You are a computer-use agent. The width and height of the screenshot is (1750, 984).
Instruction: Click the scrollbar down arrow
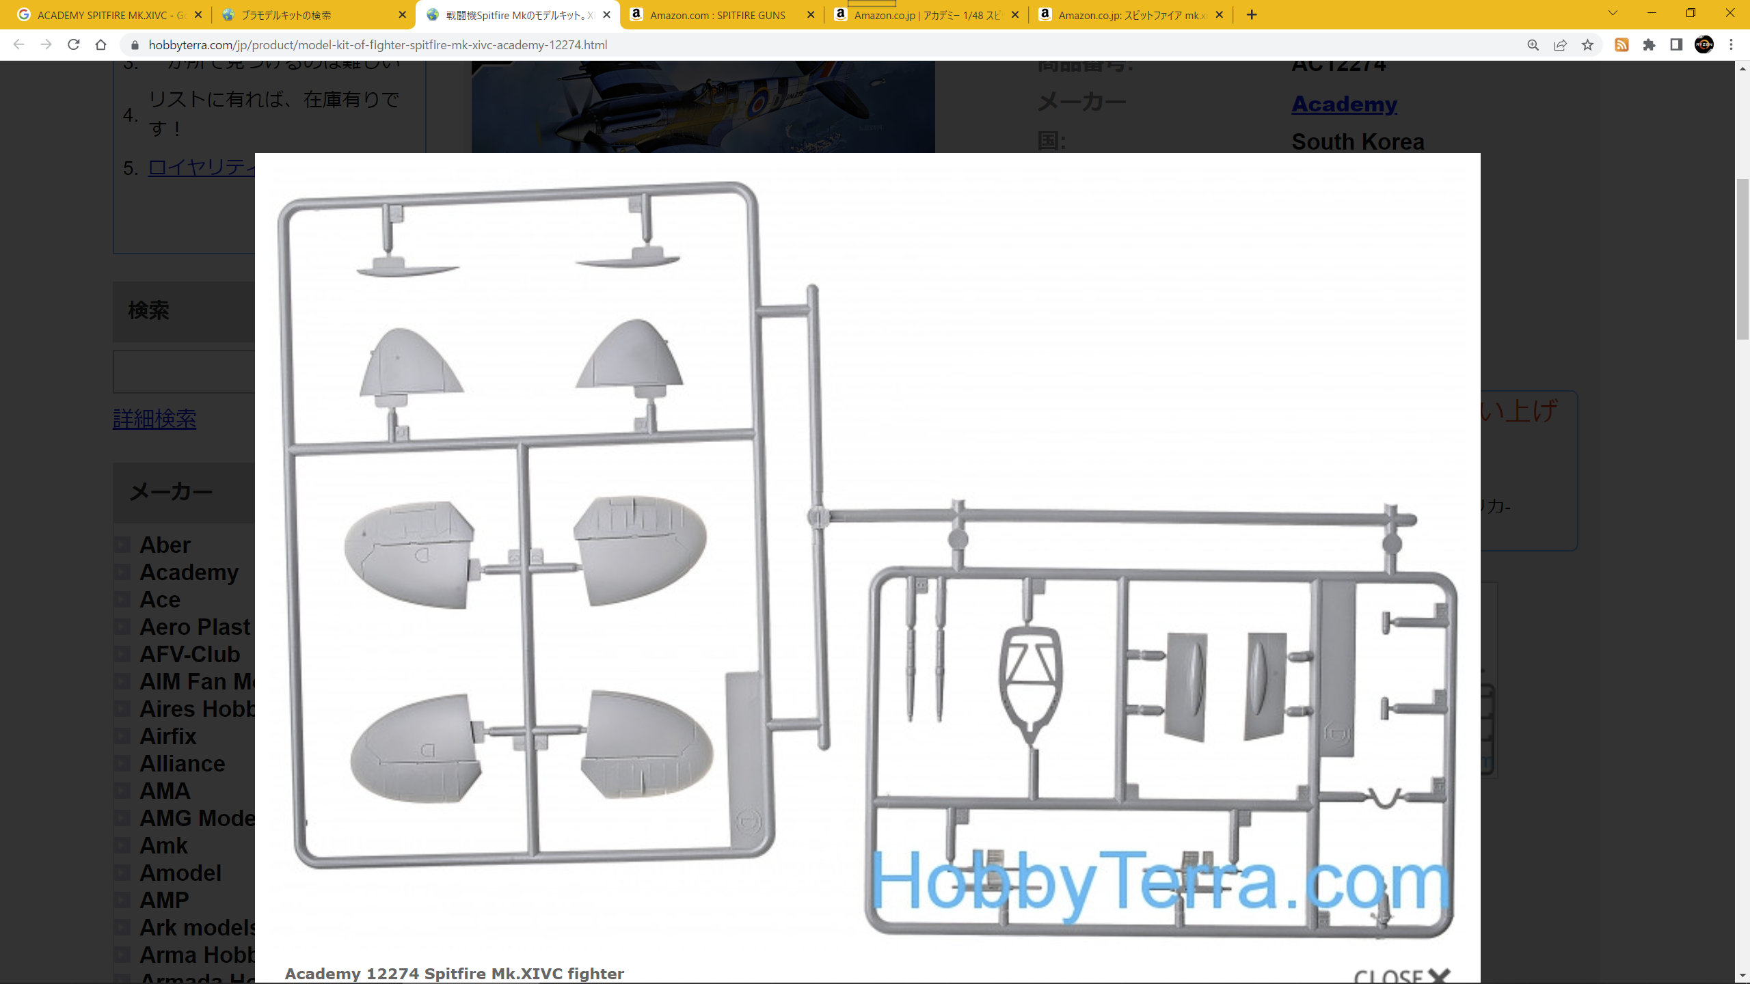coord(1742,976)
